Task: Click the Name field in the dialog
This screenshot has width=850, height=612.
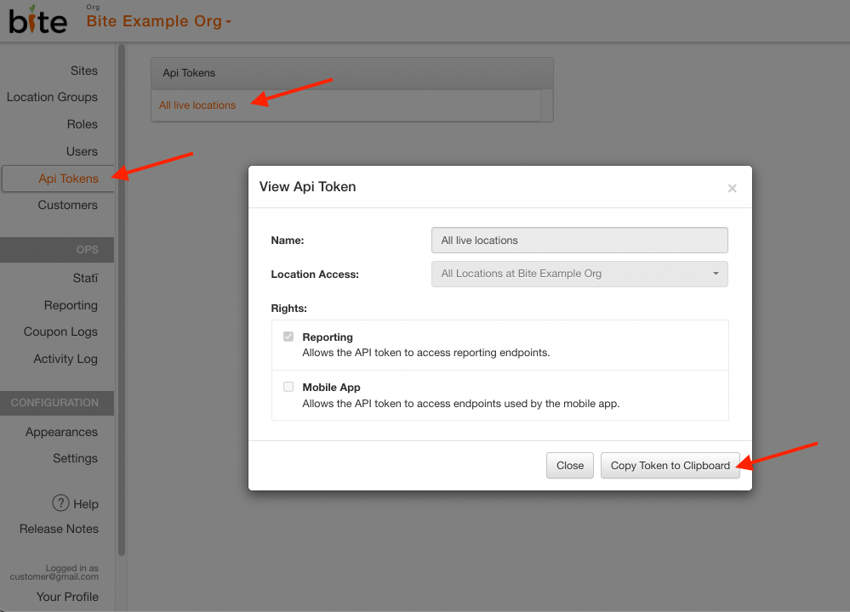Action: click(579, 241)
